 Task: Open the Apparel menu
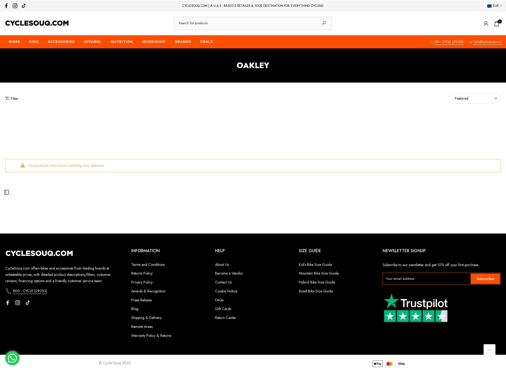93,42
